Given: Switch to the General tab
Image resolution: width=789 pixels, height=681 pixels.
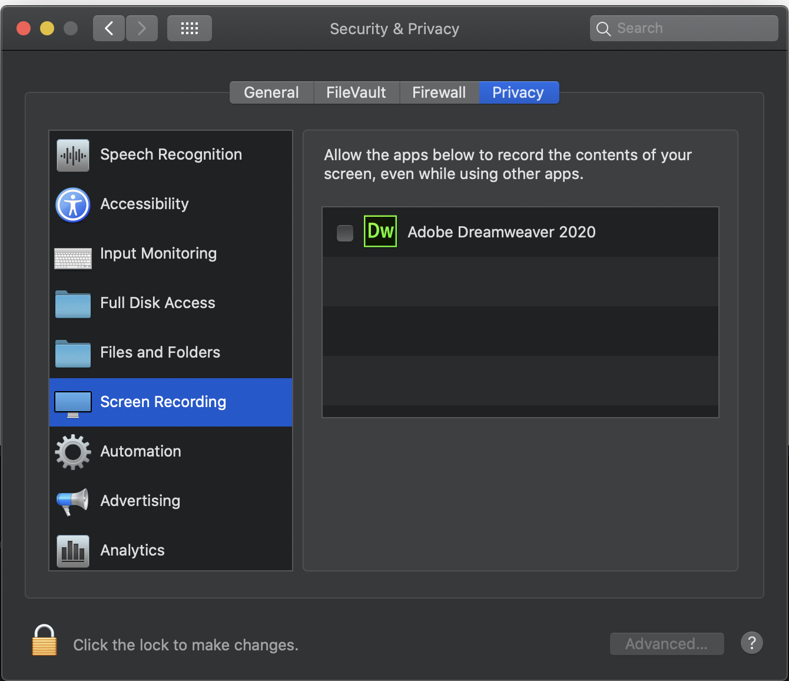Looking at the screenshot, I should point(271,92).
